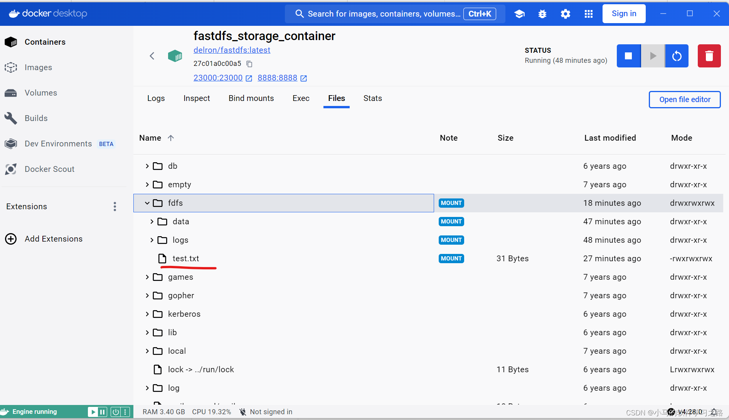Expand the db folder
The width and height of the screenshot is (729, 420).
pos(147,166)
